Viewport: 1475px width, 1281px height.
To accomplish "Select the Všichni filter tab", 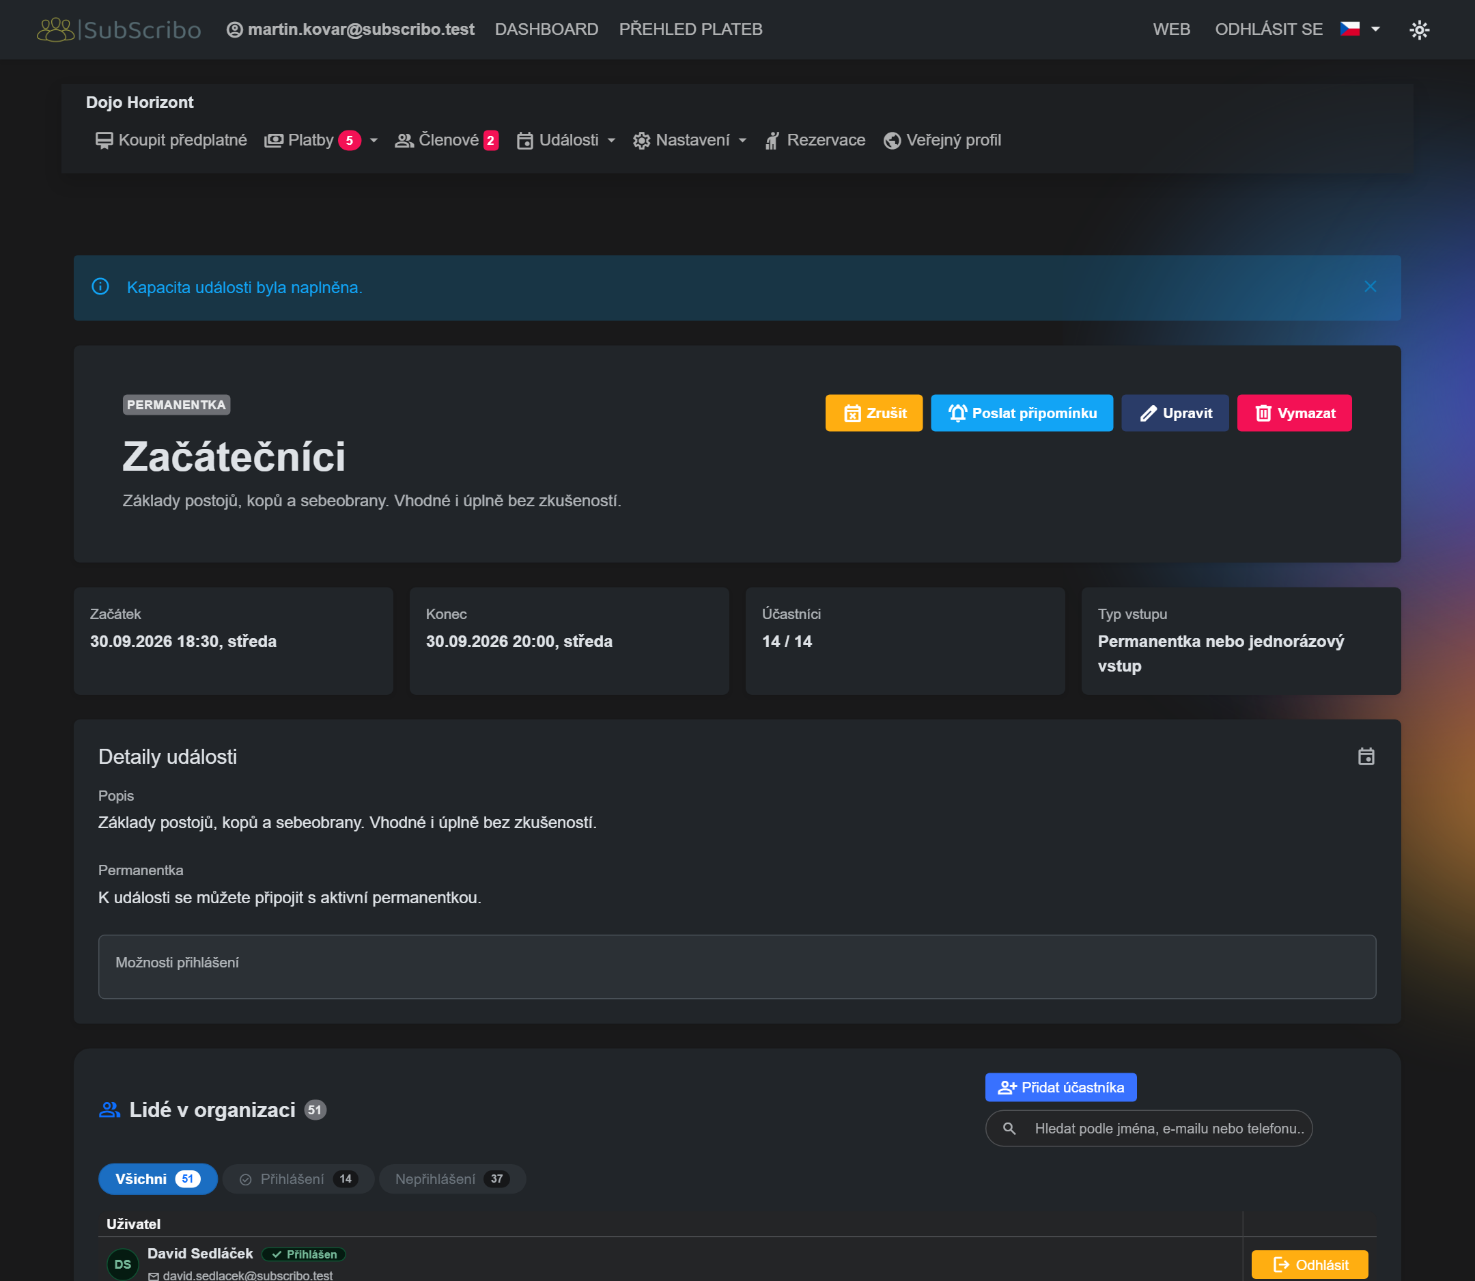I will coord(157,1179).
